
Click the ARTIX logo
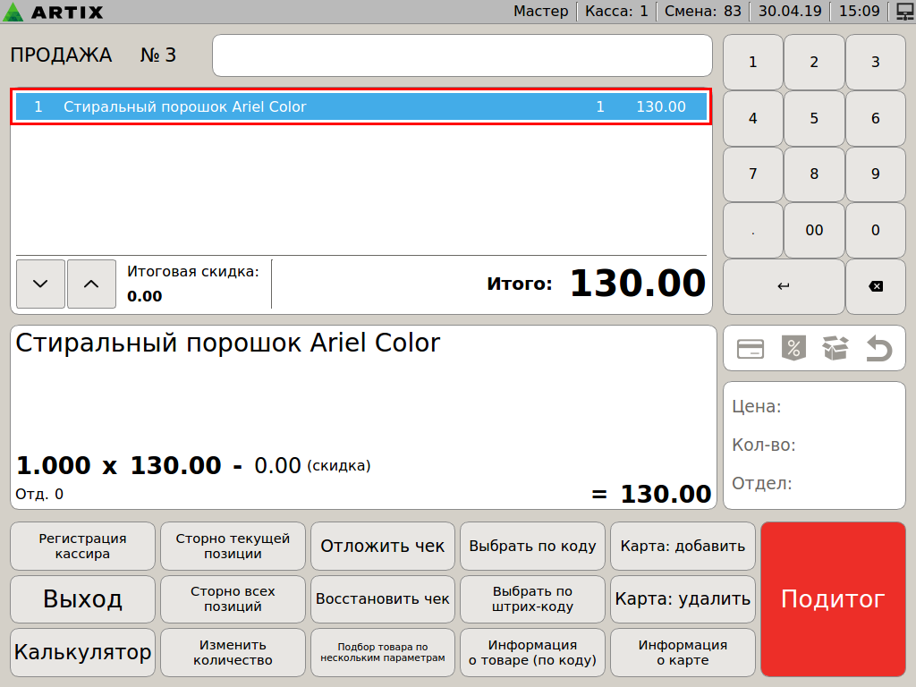[54, 12]
